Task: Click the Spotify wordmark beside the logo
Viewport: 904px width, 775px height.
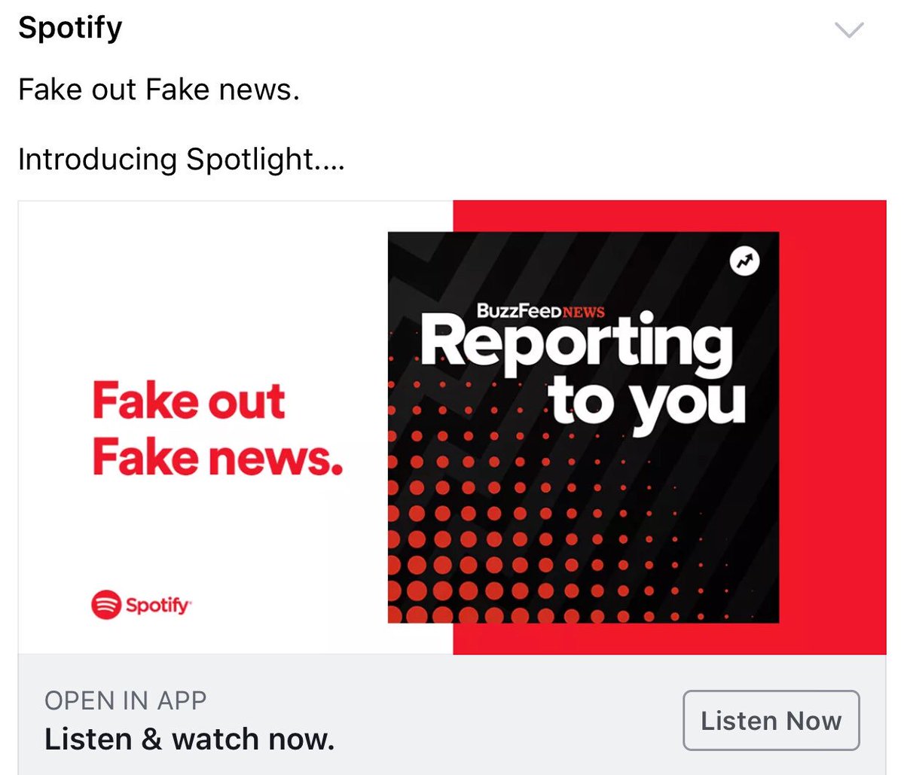Action: (x=157, y=605)
